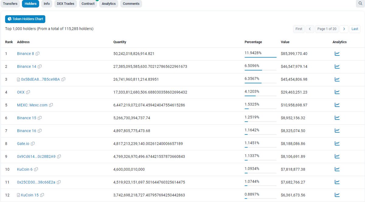365x202 pixels.
Task: Open the Gate.io holder link
Action: click(x=23, y=144)
